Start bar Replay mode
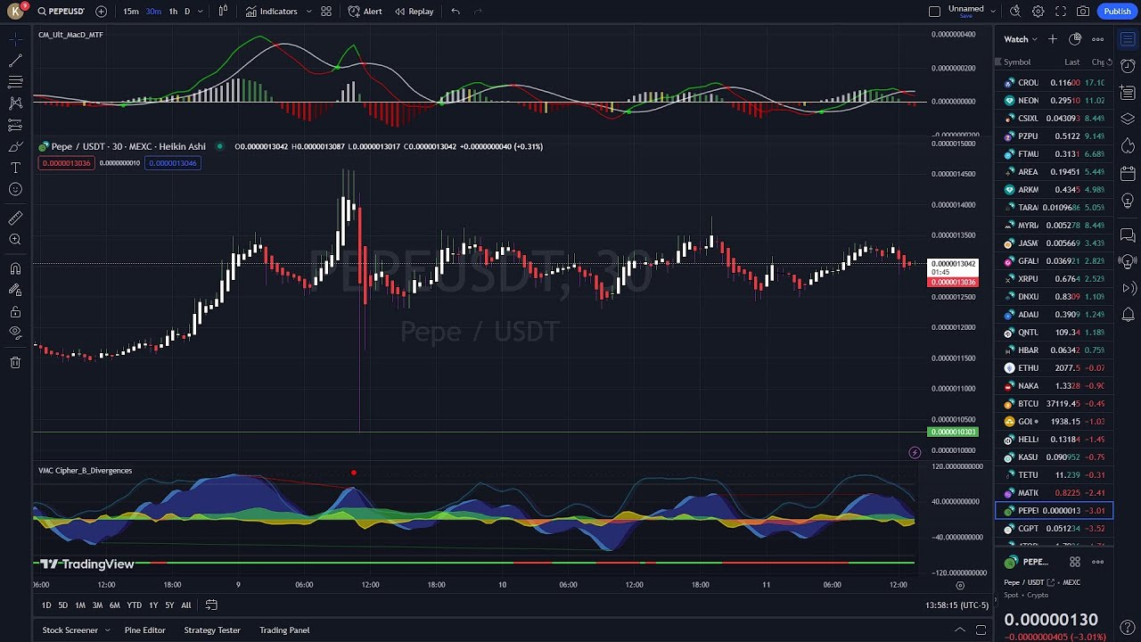This screenshot has width=1141, height=642. click(415, 12)
